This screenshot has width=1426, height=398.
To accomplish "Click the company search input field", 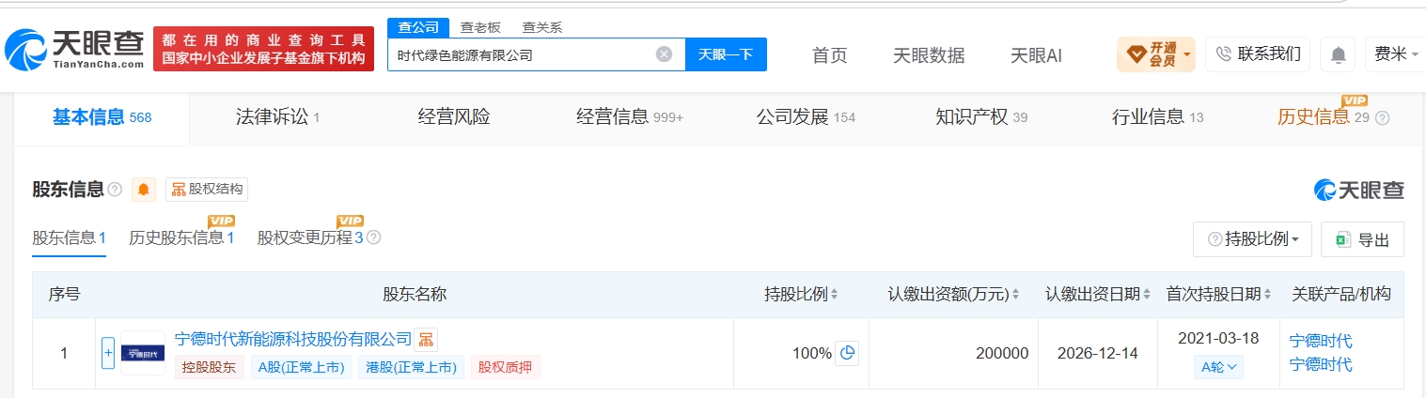I will (x=522, y=54).
